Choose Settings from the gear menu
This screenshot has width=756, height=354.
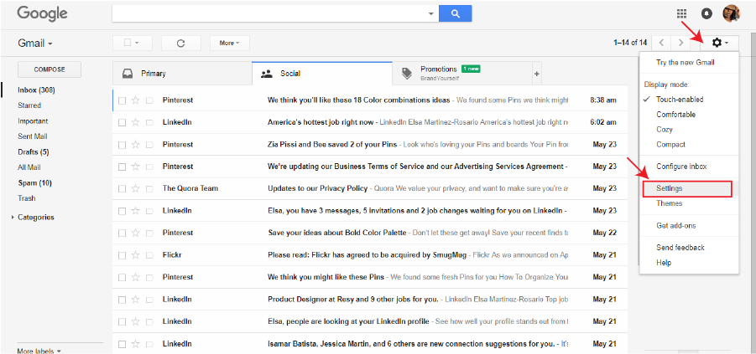(687, 188)
